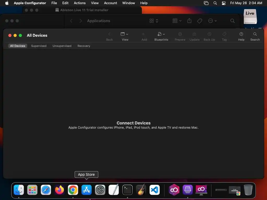
Task: Open the Actions menu
Action: point(80,3)
